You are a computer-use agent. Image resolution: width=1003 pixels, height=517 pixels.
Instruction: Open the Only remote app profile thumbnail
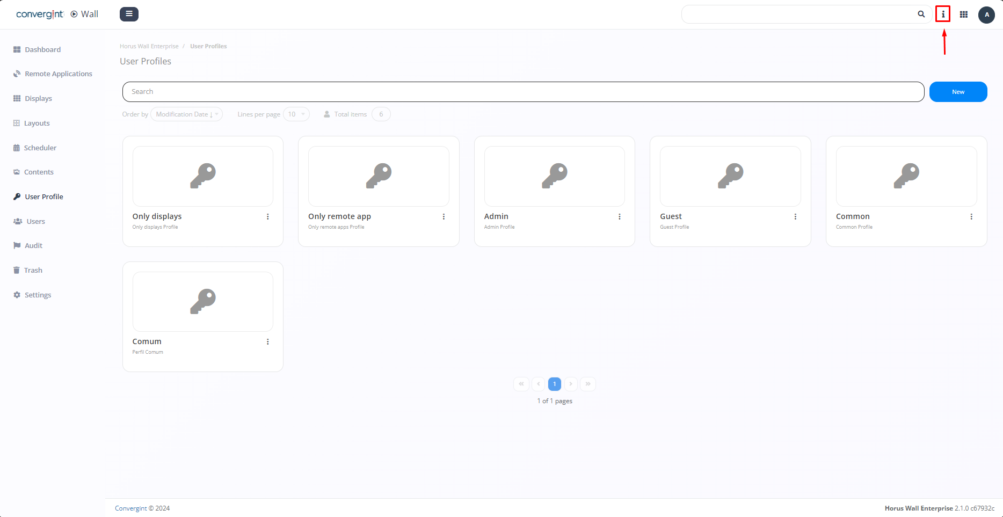379,176
